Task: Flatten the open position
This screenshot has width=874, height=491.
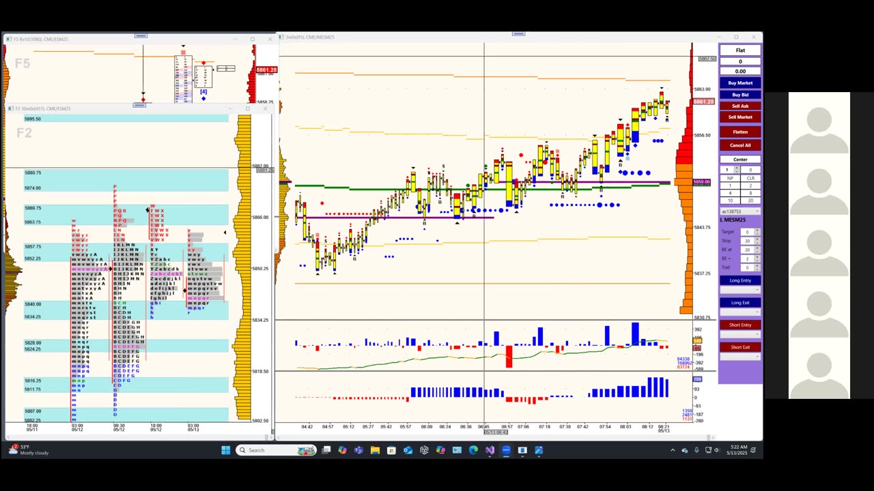Action: coord(740,132)
